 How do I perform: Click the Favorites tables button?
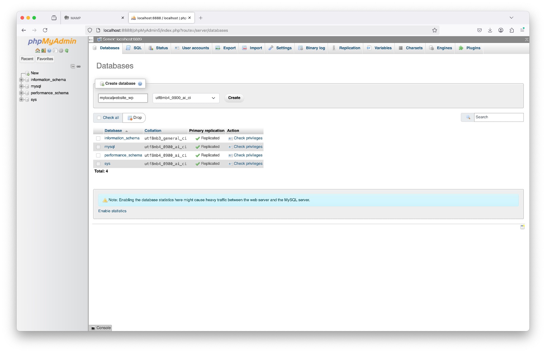tap(45, 59)
